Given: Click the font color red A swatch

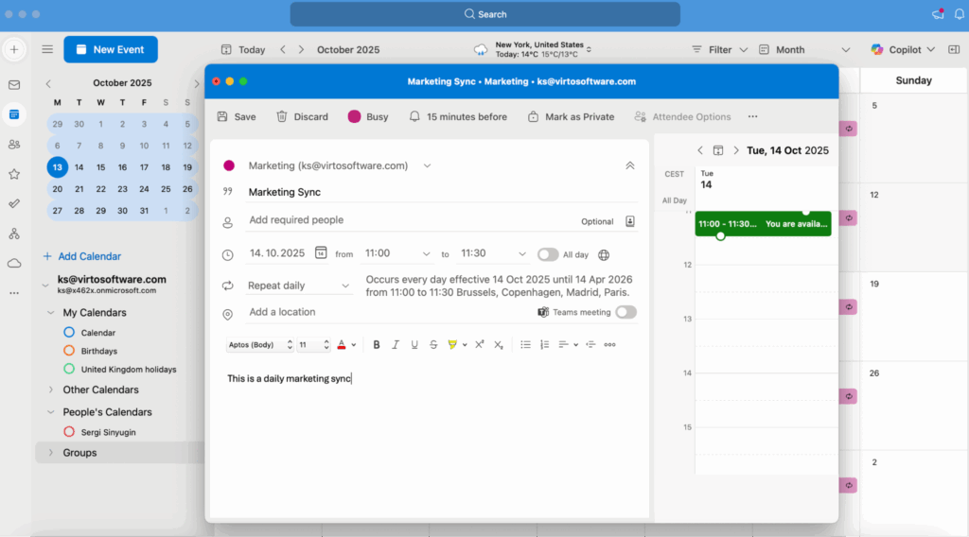Looking at the screenshot, I should pos(341,344).
